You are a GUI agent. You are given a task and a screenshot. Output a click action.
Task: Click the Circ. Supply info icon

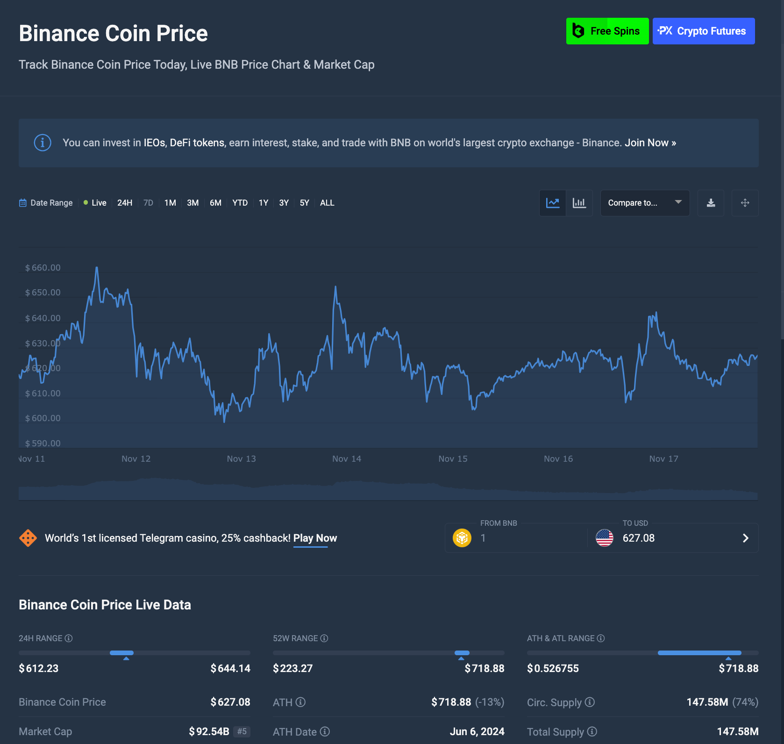click(590, 702)
